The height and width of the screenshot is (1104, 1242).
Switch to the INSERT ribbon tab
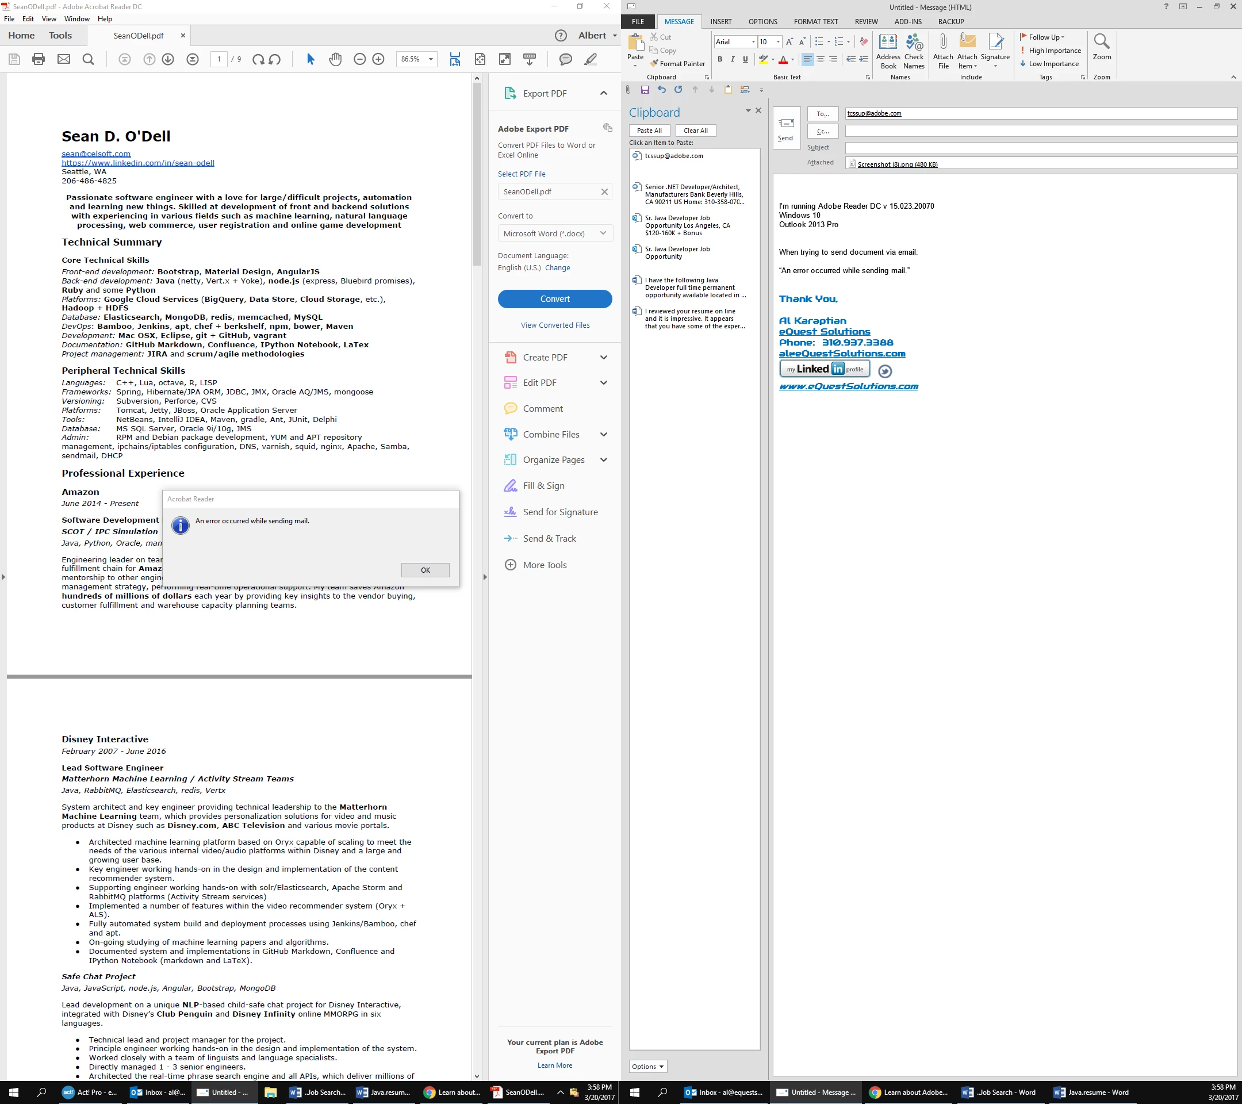[720, 21]
